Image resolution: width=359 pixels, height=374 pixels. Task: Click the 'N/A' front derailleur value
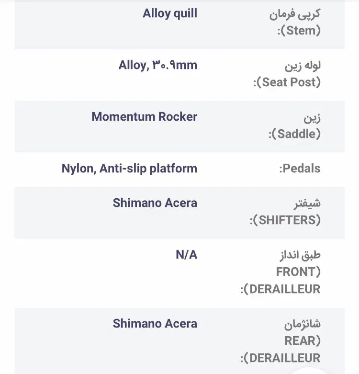(x=186, y=255)
